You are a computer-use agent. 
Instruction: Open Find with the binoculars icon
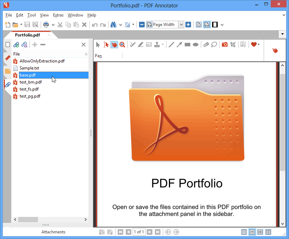(113, 25)
